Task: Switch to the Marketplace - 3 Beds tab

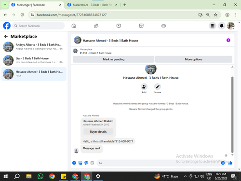Action: (92, 5)
